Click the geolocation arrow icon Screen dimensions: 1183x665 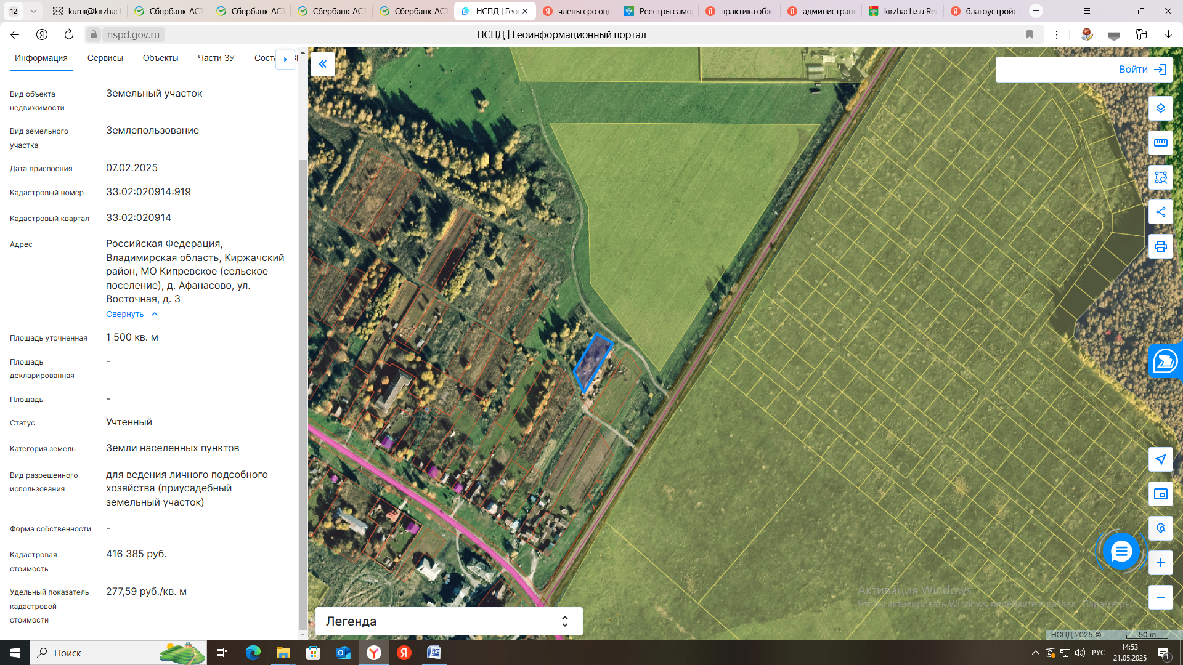tap(1160, 459)
